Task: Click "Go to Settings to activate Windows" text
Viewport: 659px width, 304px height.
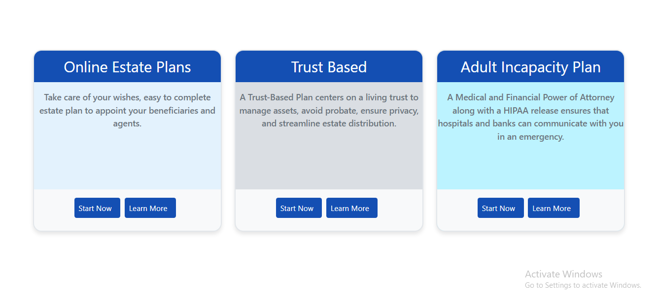Action: pos(583,285)
